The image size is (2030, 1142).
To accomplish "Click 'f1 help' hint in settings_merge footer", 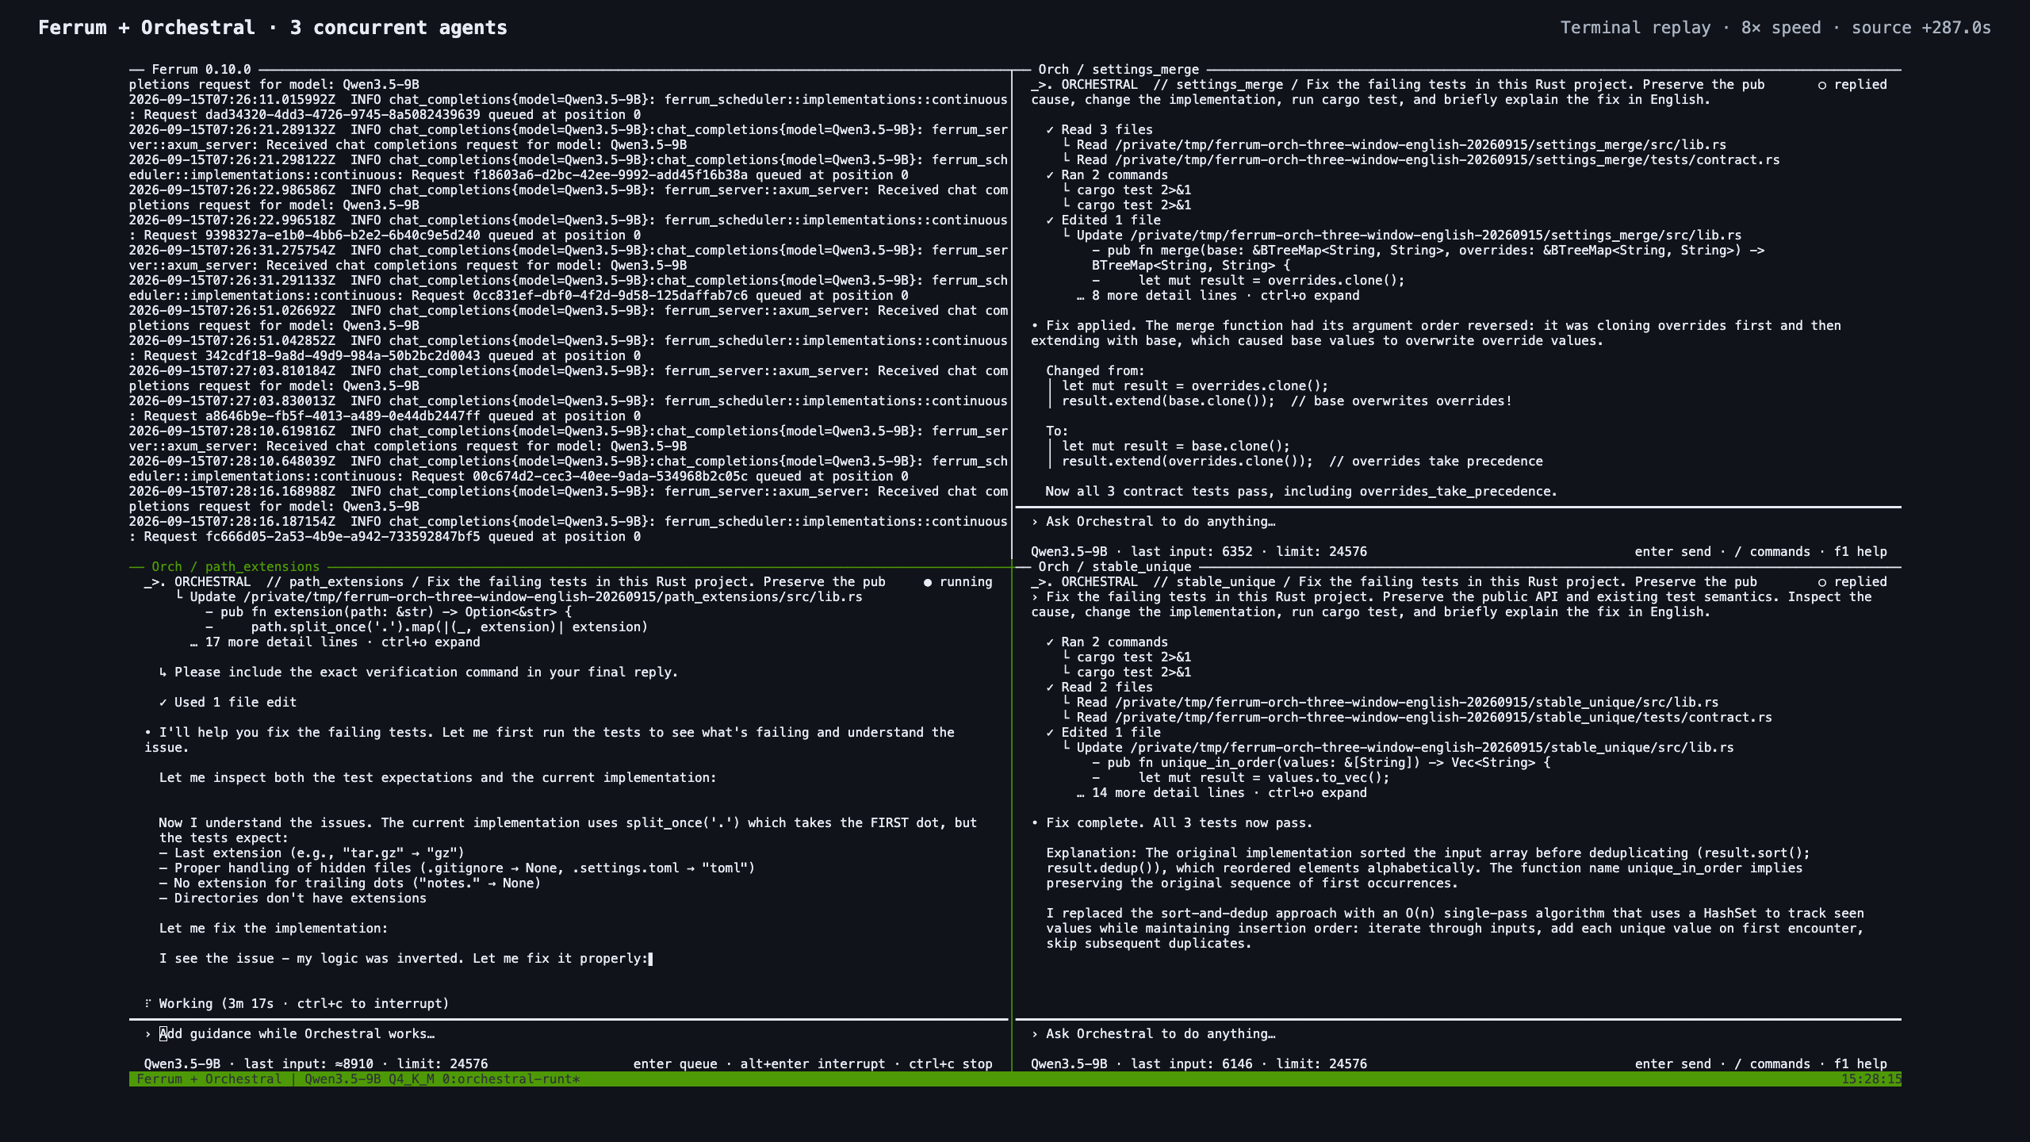I will [1860, 552].
